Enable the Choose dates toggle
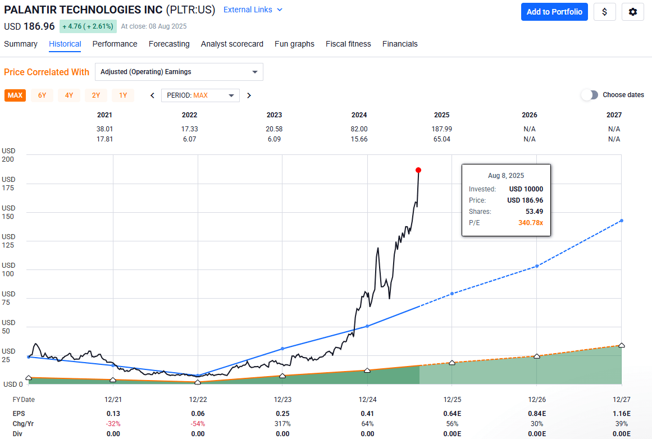652x439 pixels. click(590, 95)
